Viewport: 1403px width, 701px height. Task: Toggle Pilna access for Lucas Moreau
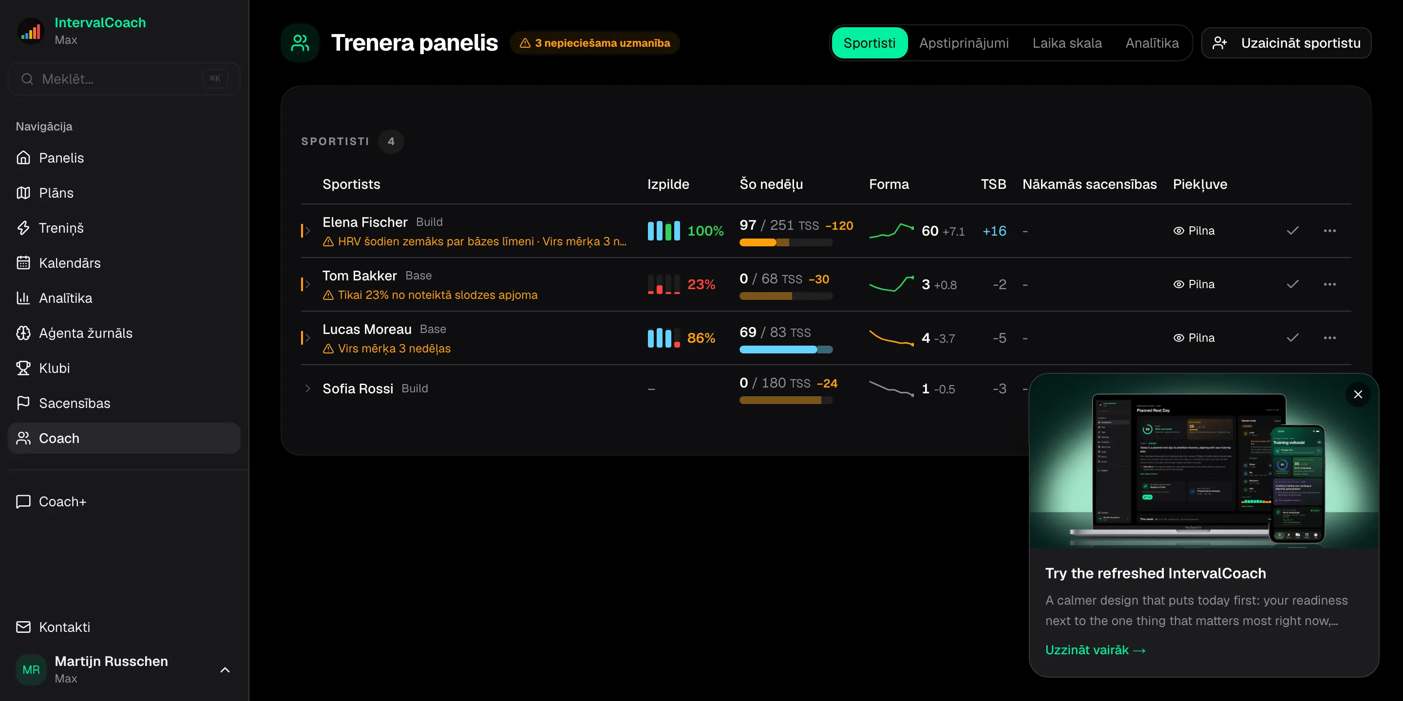coord(1194,338)
